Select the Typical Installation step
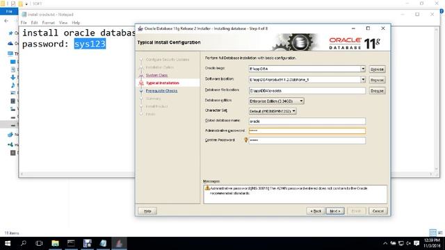This screenshot has height=250, width=445. tap(162, 83)
